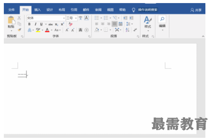The height and width of the screenshot is (139, 210).
Task: Toggle show paragraph marks
Action: point(135,30)
